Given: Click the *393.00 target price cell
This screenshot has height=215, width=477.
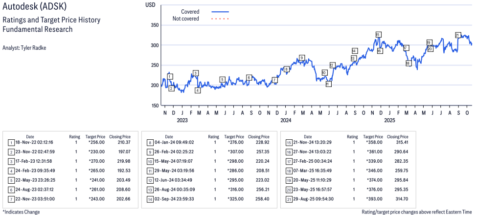Looking at the screenshot, I should click(x=374, y=200).
